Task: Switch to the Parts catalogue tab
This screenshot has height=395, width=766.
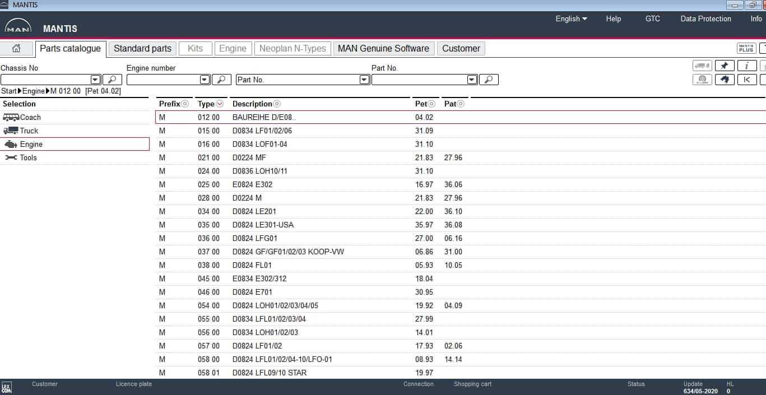Action: pyautogui.click(x=71, y=49)
